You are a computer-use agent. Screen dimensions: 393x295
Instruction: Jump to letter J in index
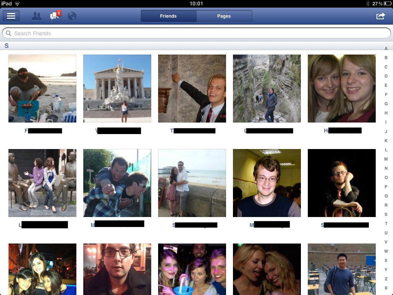point(386,131)
